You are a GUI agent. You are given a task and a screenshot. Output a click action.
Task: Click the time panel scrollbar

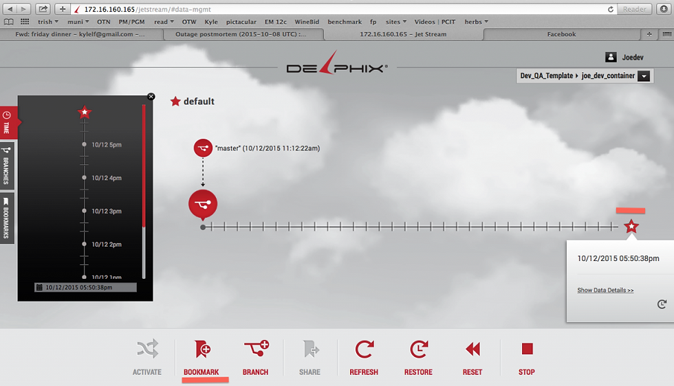144,191
